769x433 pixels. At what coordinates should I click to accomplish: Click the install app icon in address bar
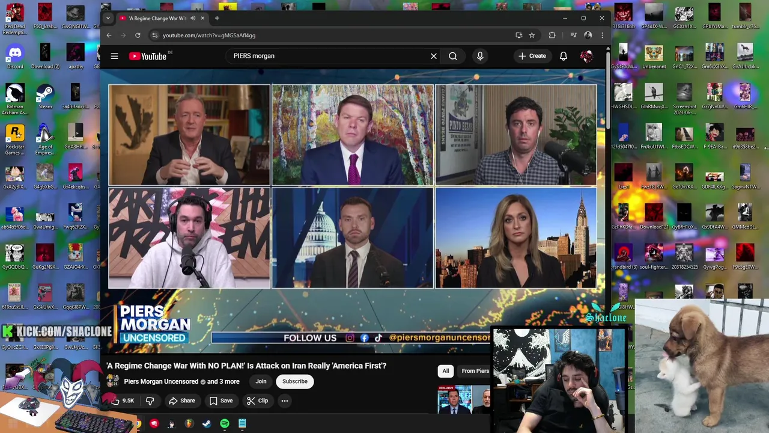click(519, 35)
